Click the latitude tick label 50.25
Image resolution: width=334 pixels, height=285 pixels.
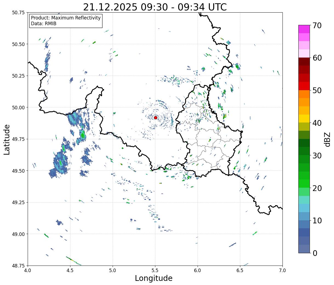[18, 76]
